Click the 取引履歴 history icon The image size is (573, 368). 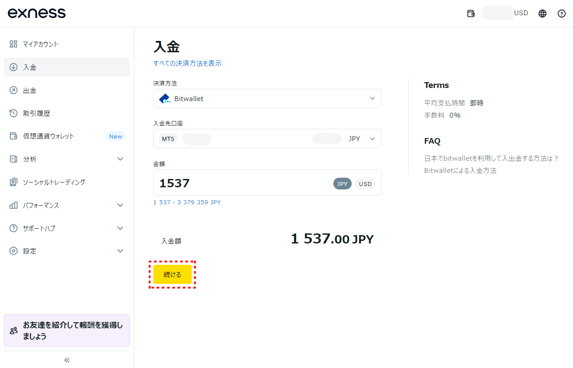tap(14, 113)
